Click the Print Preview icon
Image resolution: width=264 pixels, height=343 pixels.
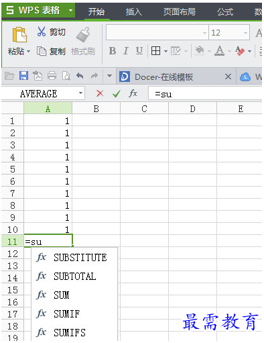pyautogui.click(x=66, y=76)
